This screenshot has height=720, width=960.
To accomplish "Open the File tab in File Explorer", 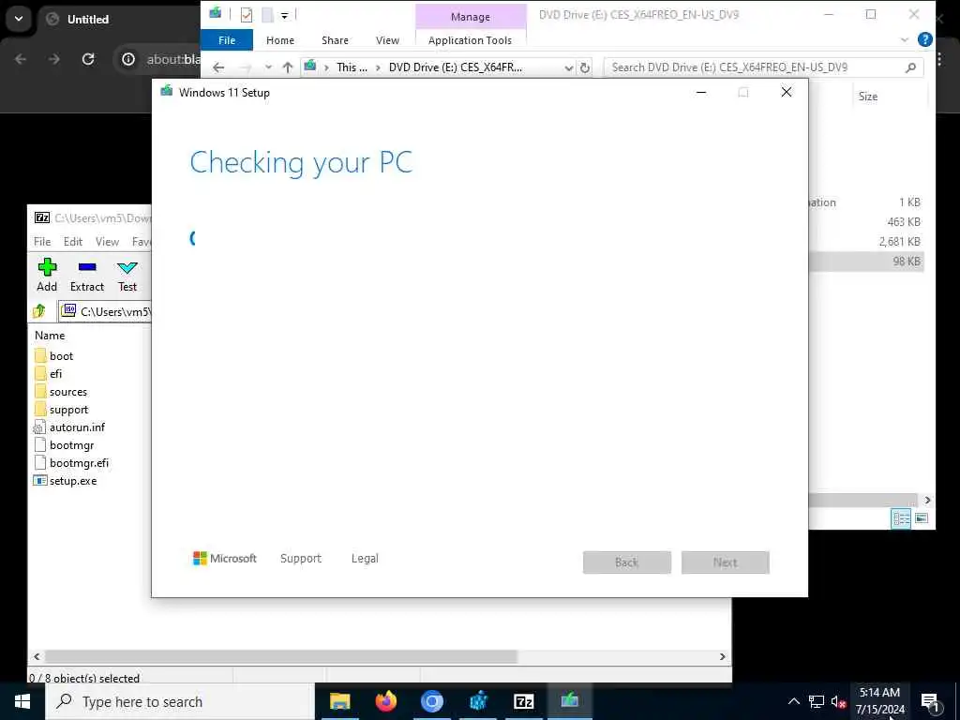I will [227, 40].
